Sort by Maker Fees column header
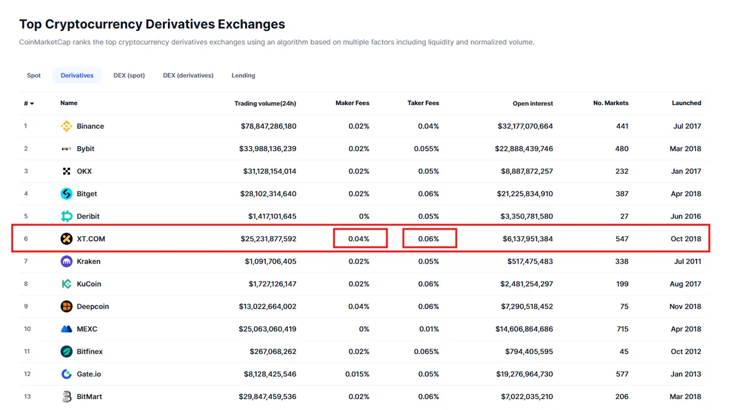The width and height of the screenshot is (730, 410). [x=352, y=103]
